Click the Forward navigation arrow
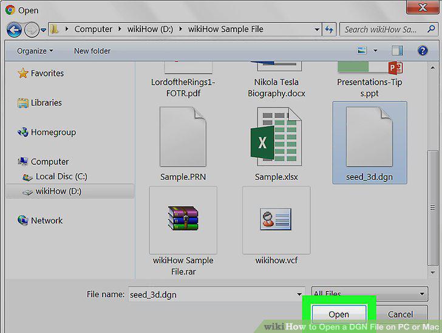 click(x=32, y=29)
